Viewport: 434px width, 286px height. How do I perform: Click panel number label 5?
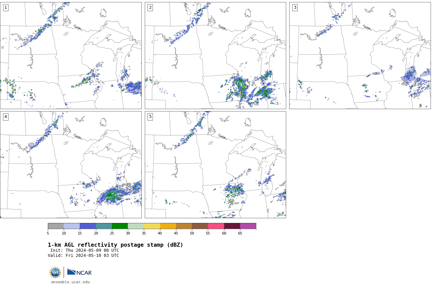pos(150,117)
